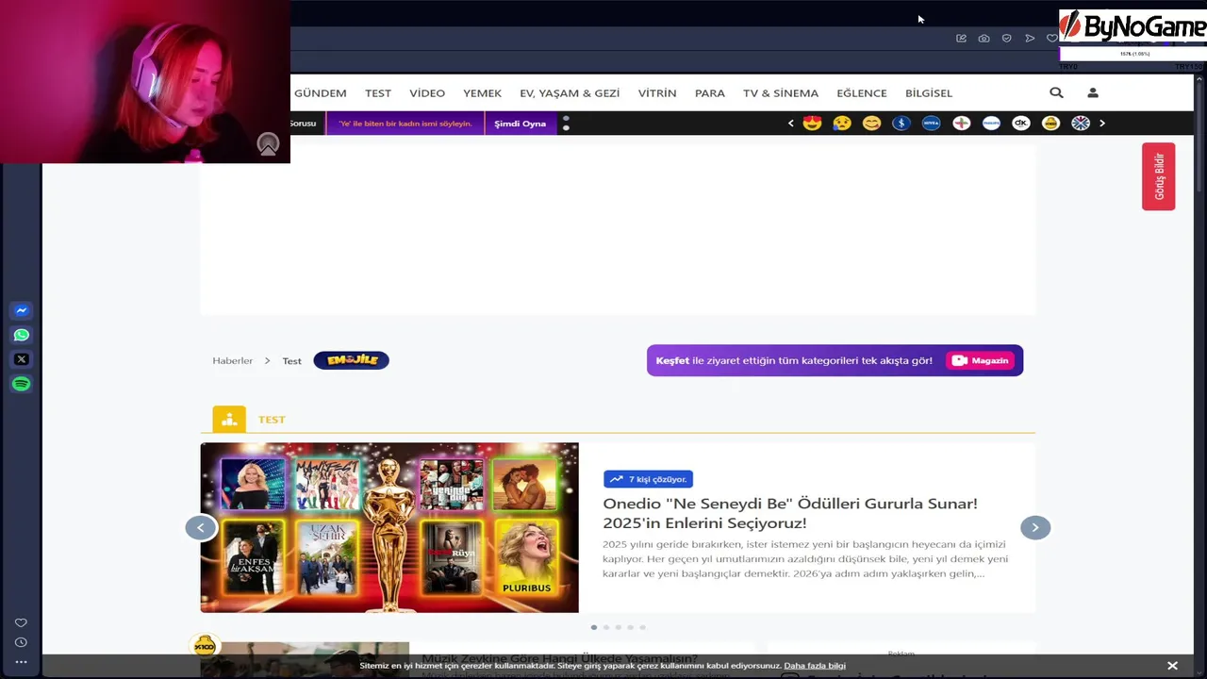Click the '7 kişi çözüyor.' badge
Image resolution: width=1207 pixels, height=679 pixels.
(x=648, y=479)
